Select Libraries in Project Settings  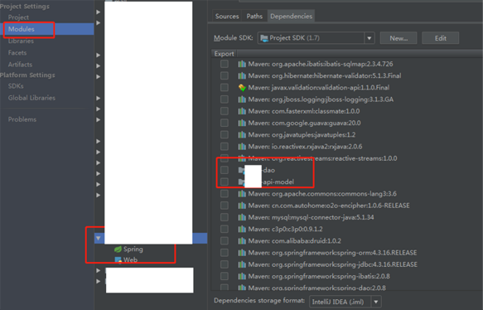[21, 41]
